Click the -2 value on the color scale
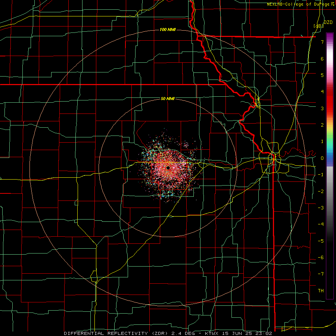Viewport: 336px width, 336px height. click(321, 191)
